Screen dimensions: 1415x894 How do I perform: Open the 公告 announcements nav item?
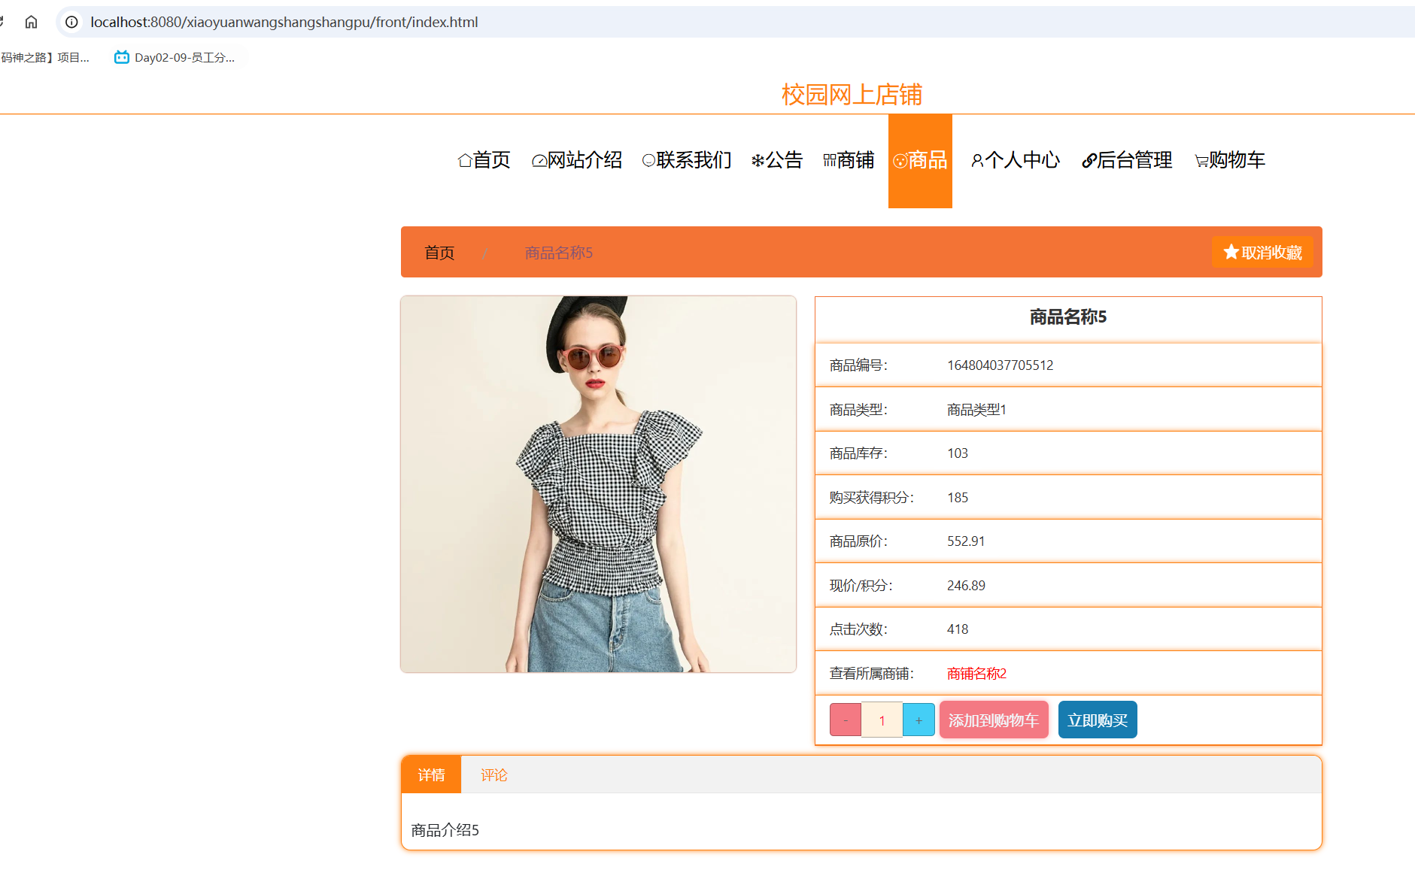point(777,160)
